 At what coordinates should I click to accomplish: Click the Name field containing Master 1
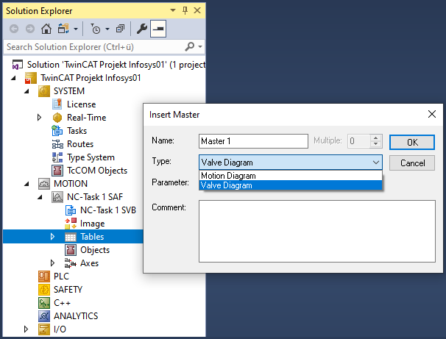[253, 141]
